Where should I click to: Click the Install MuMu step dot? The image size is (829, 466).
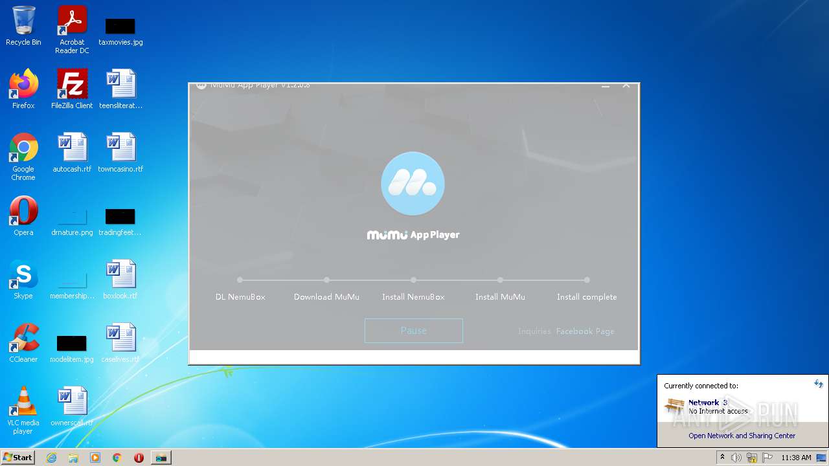(500, 280)
